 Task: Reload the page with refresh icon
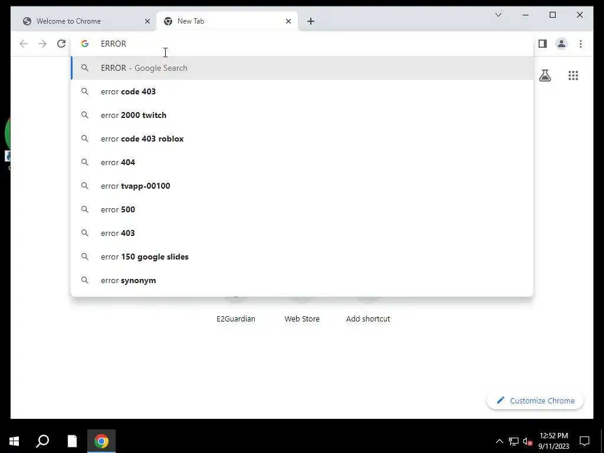tap(61, 44)
